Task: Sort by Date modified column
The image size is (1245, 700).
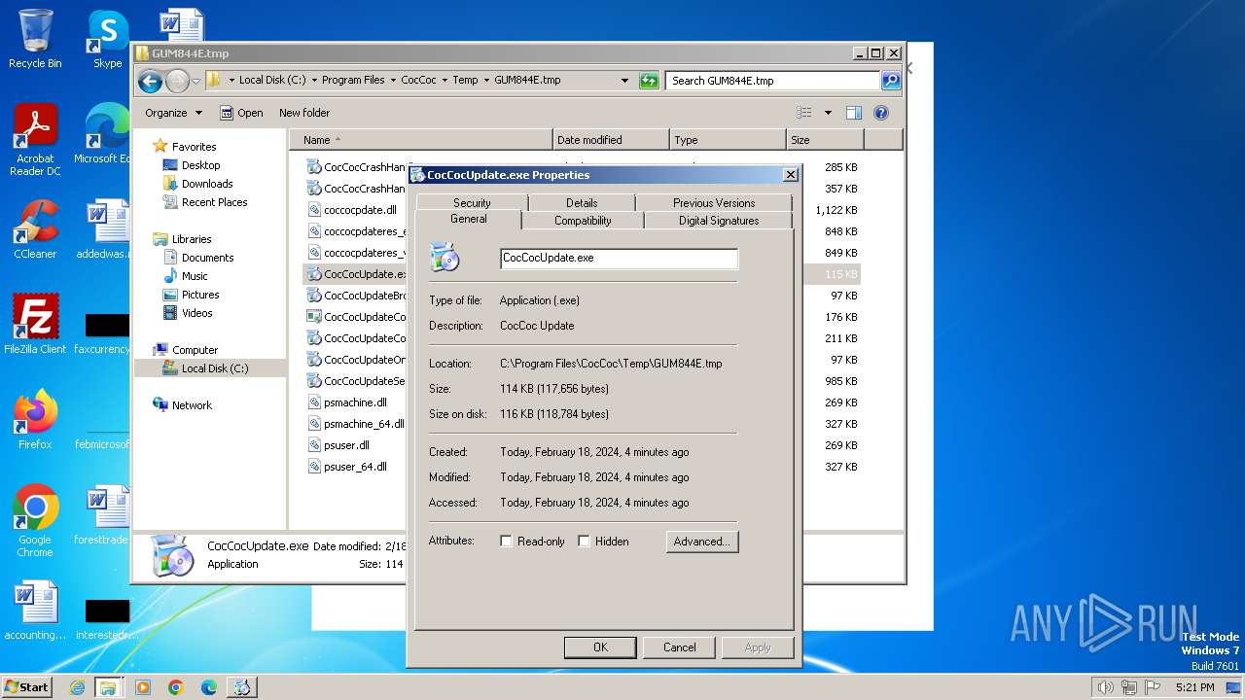Action: (x=611, y=140)
